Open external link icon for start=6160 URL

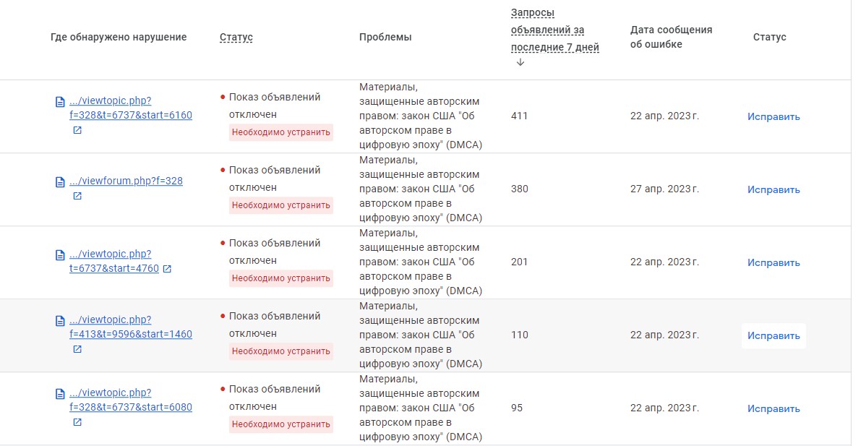click(77, 130)
